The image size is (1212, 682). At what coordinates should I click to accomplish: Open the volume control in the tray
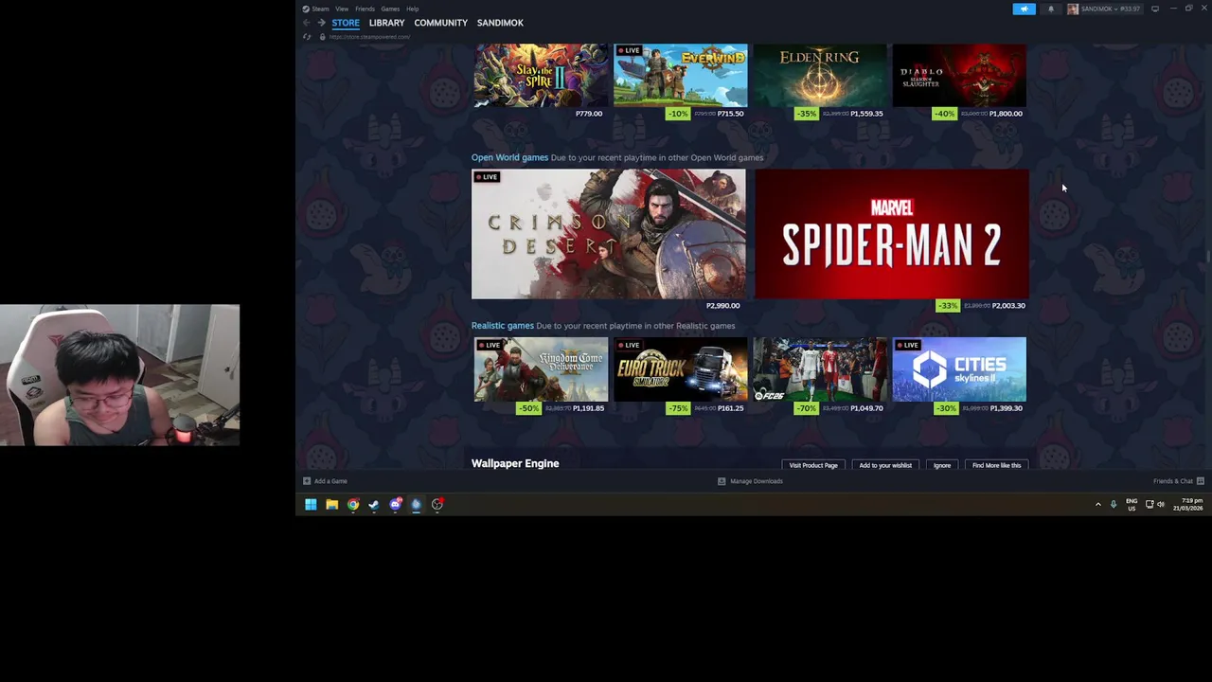(1161, 504)
